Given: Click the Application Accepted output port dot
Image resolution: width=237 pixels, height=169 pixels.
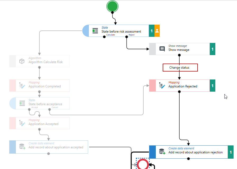Looking at the screenshot, I should 39,129.
